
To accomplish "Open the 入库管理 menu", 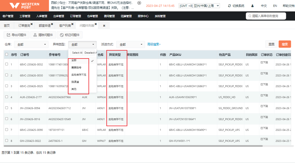I will coord(42,16).
